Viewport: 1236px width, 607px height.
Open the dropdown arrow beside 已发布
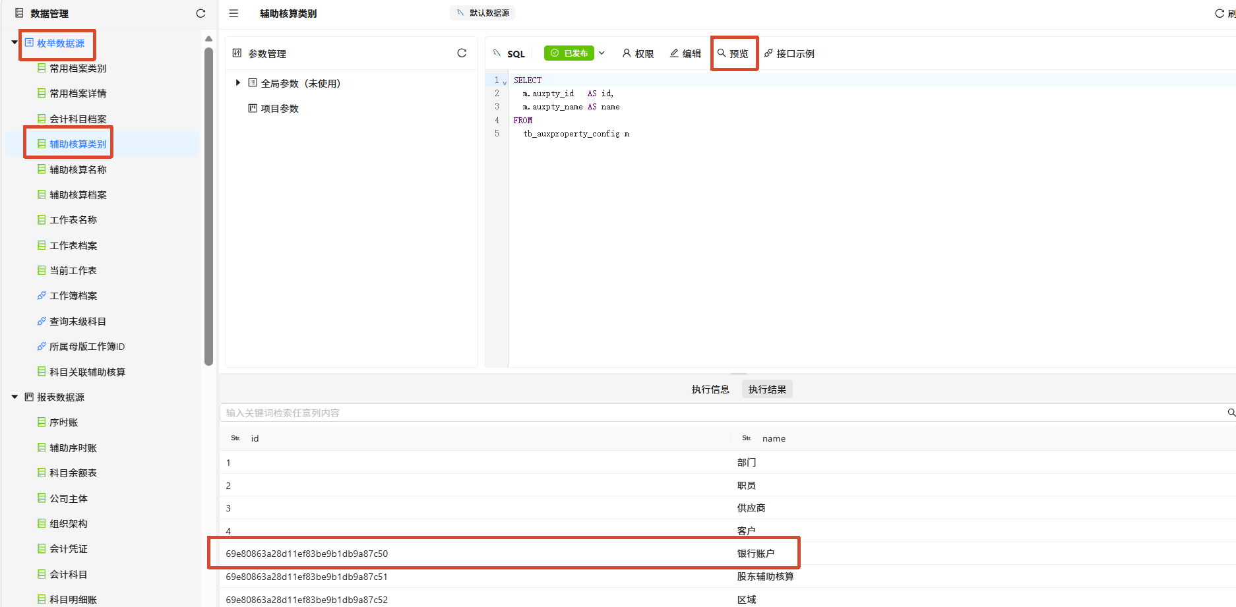(x=602, y=53)
